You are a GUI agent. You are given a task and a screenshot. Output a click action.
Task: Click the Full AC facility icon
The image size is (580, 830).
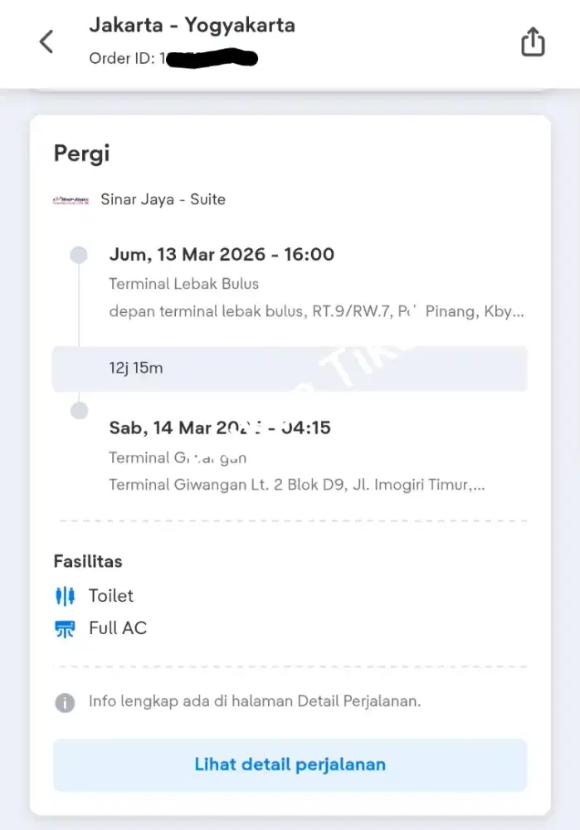65,628
